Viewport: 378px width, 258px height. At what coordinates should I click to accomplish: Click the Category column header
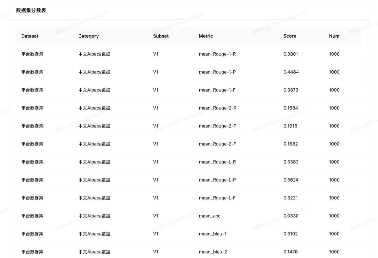click(x=89, y=36)
